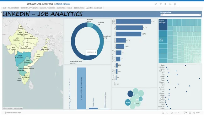This screenshot has height=115, width=204.
Task: Click the UST bubble
Action: coord(137,103)
